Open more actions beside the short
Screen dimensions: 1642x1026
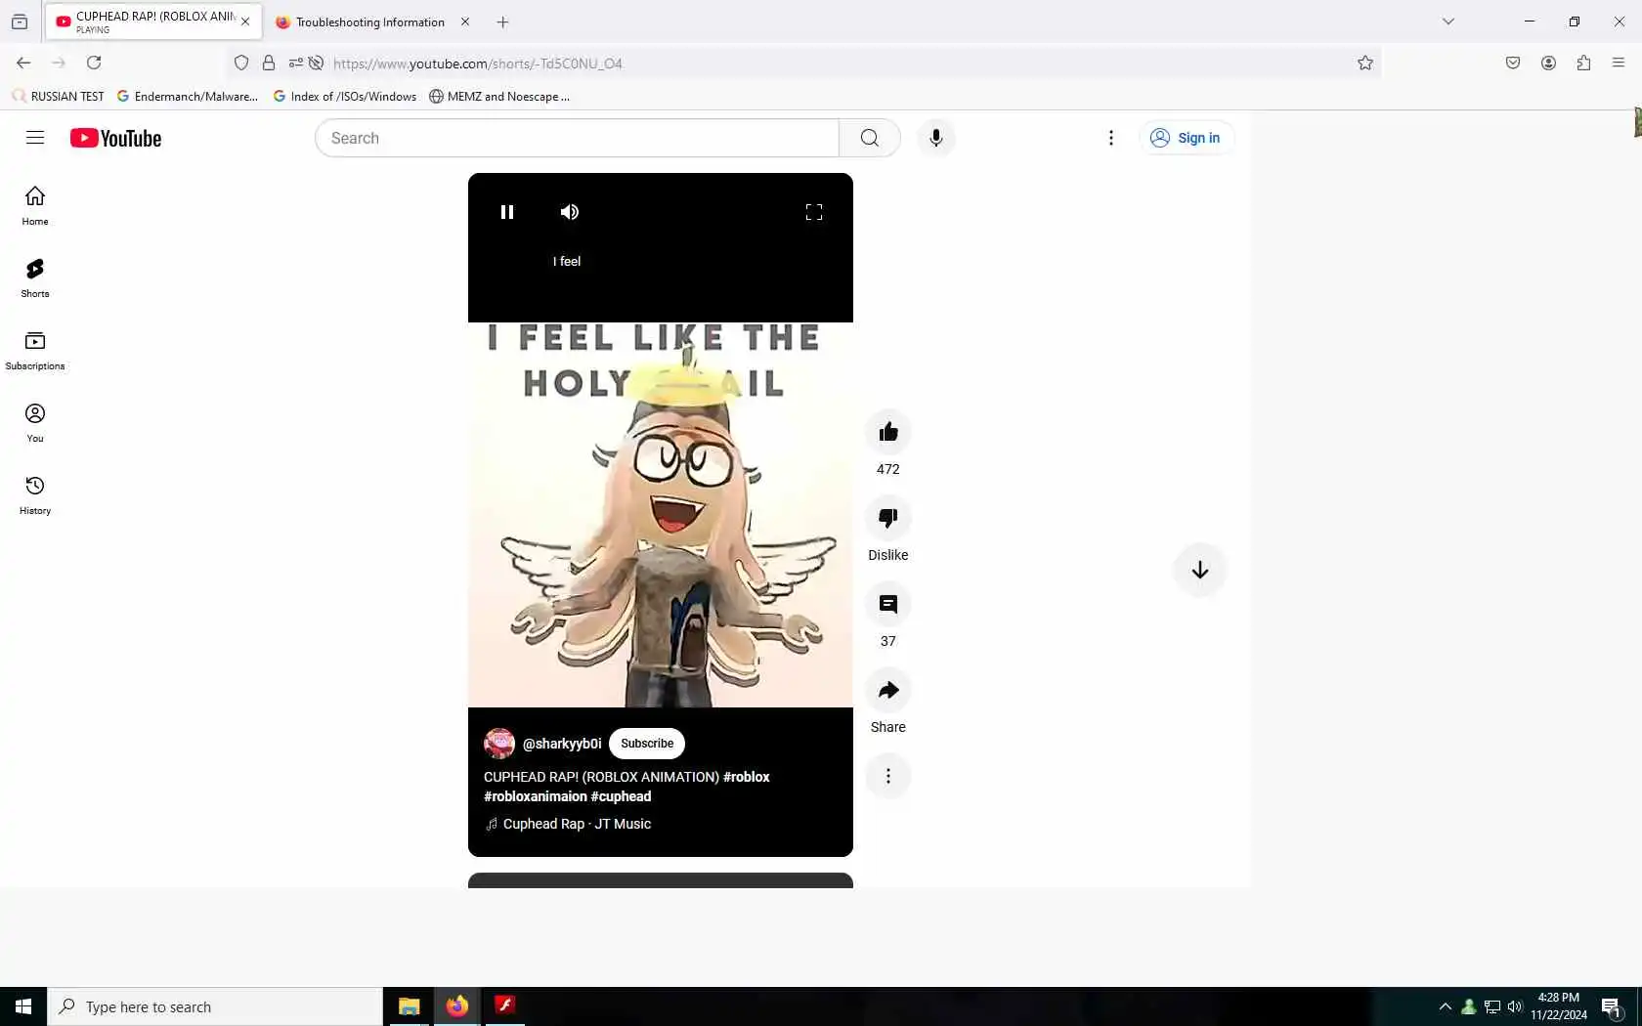[x=888, y=776]
